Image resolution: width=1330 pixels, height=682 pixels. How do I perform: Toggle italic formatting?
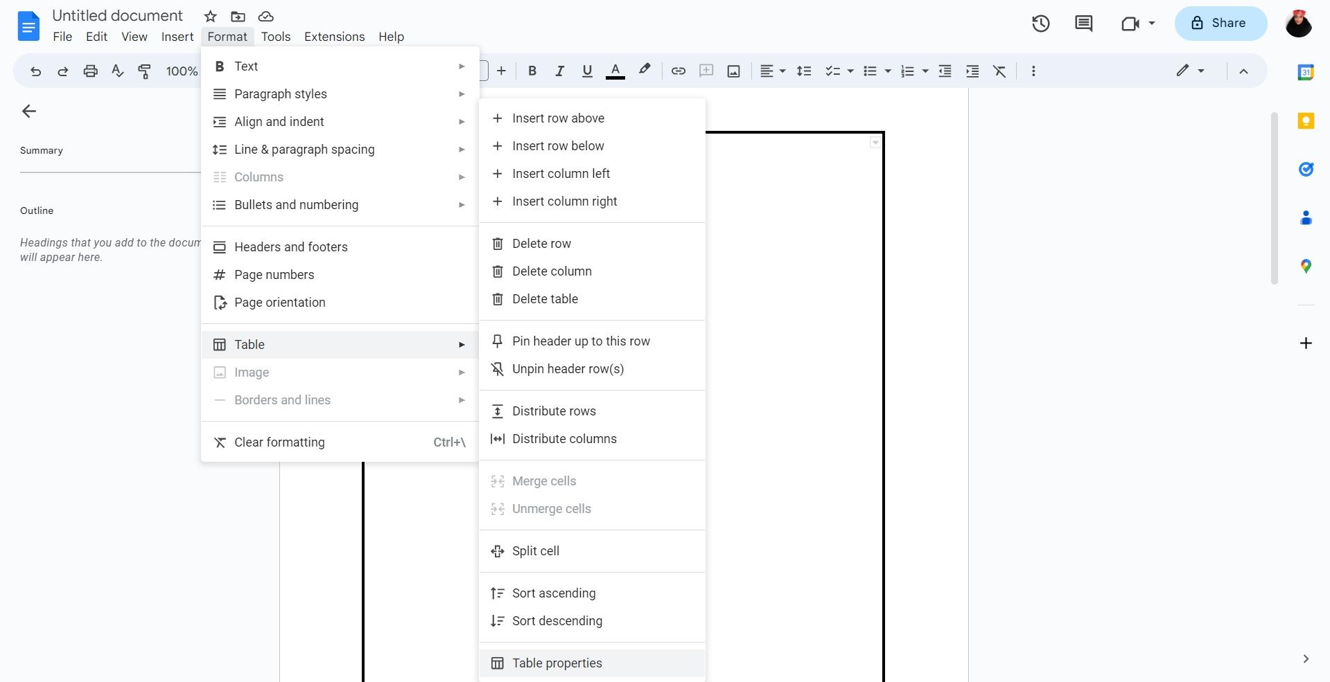tap(559, 71)
